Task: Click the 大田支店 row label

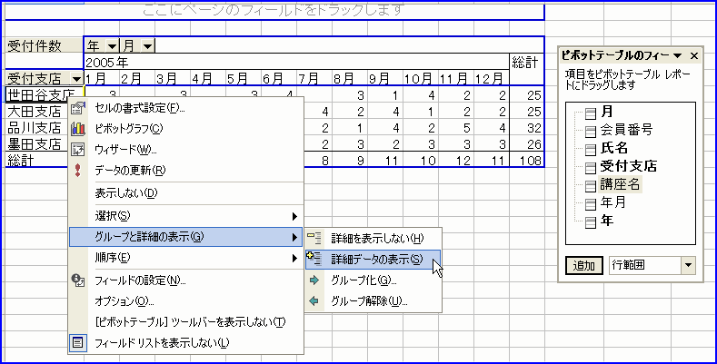Action: tap(36, 111)
